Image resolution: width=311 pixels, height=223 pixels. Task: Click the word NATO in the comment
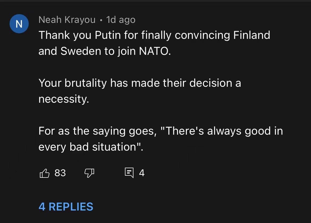tap(154, 51)
